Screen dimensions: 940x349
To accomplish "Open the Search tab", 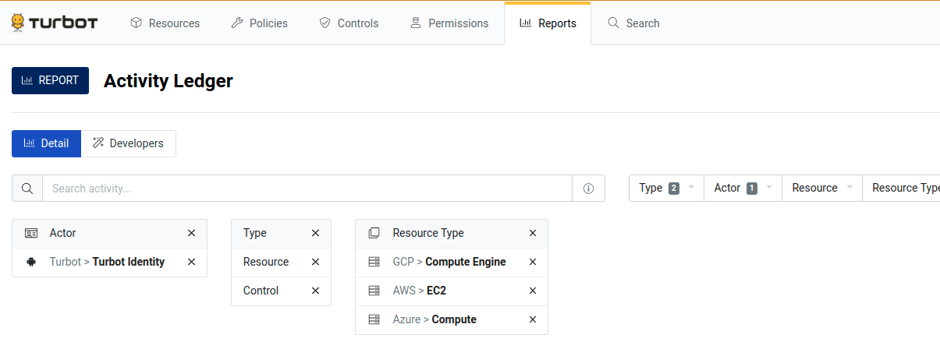I will [x=633, y=23].
